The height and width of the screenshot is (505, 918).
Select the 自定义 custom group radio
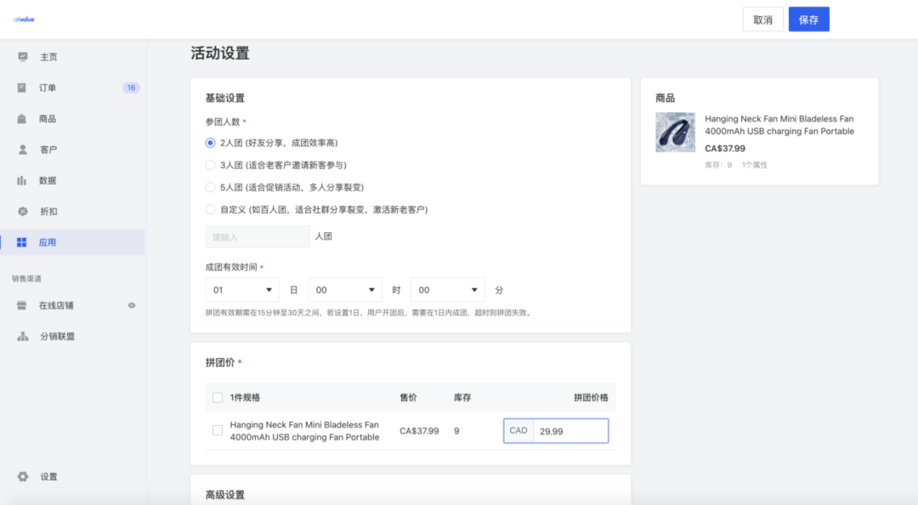[210, 210]
